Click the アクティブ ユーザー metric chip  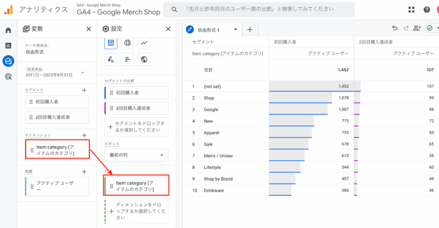point(57,187)
